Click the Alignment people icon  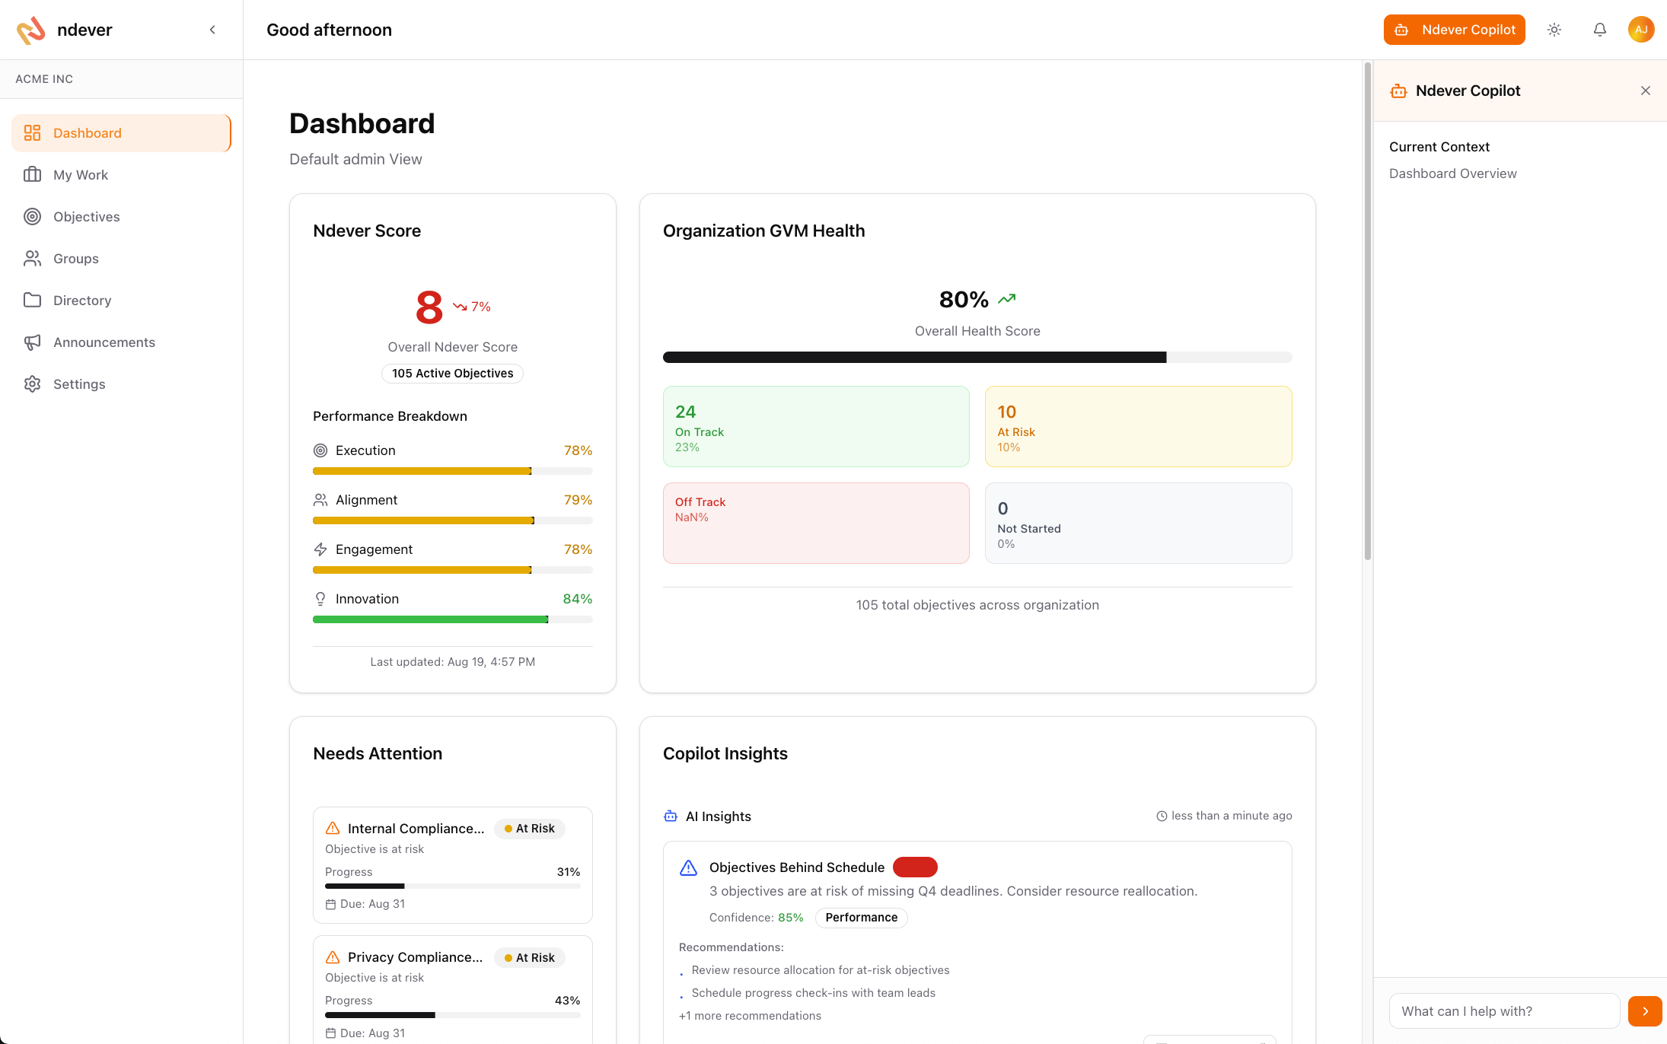click(x=320, y=500)
